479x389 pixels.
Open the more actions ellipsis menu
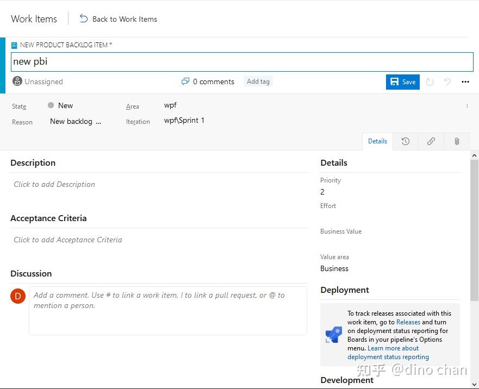(465, 81)
